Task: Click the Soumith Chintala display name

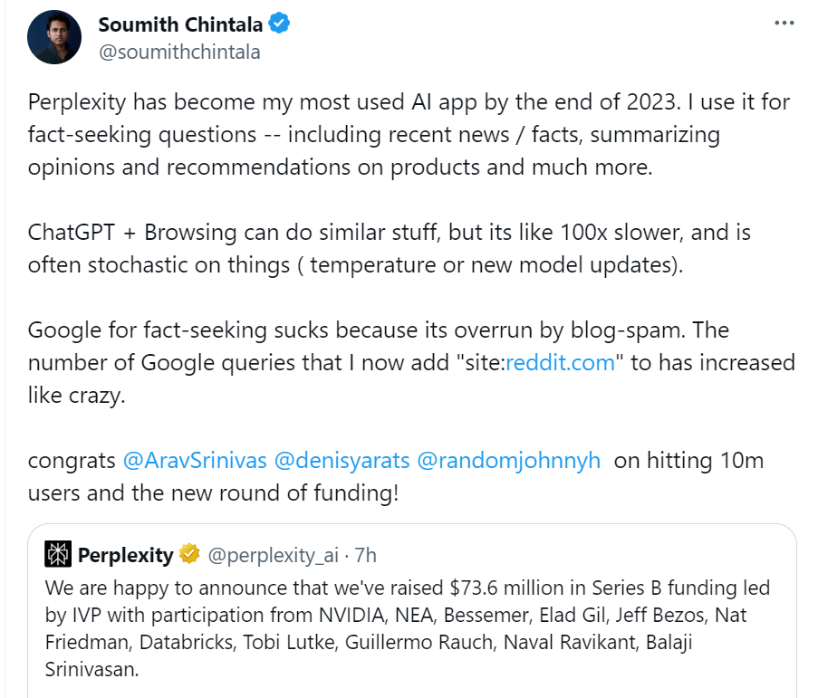Action: click(x=180, y=24)
